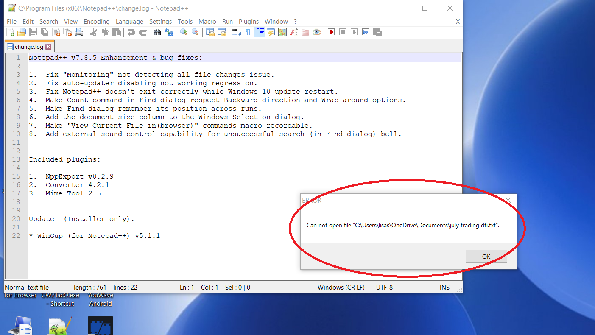
Task: Select the change.log tab
Action: (x=29, y=47)
